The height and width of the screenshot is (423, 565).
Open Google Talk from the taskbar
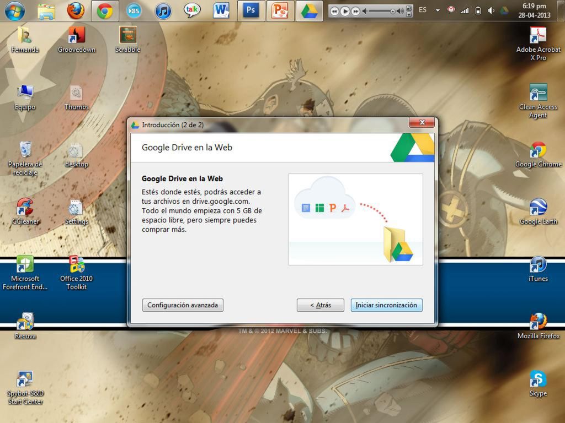tap(192, 10)
